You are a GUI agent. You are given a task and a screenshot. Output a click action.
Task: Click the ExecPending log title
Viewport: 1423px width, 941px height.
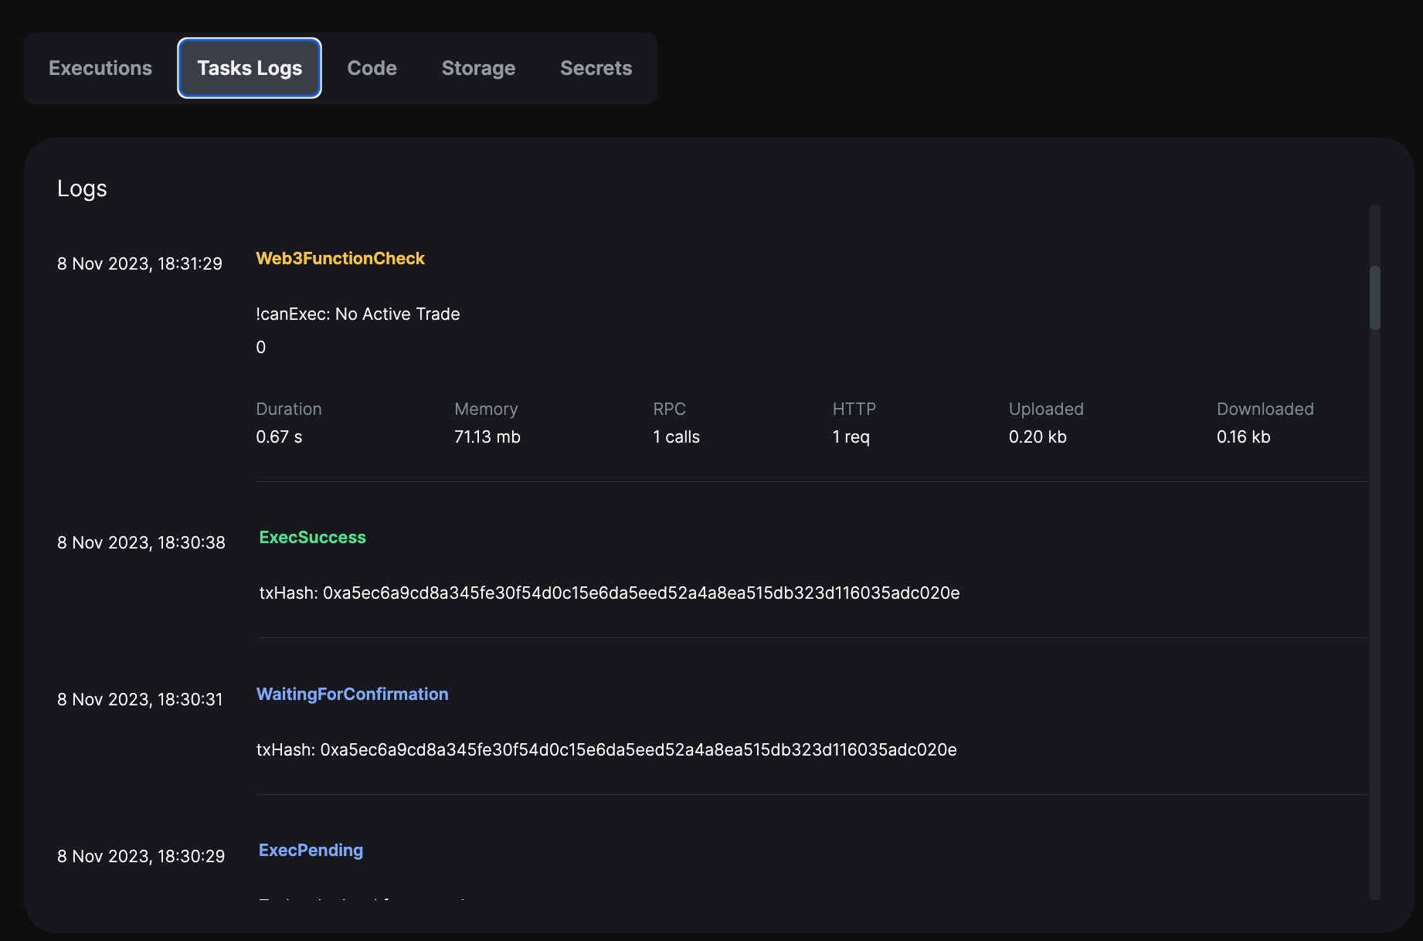311,850
